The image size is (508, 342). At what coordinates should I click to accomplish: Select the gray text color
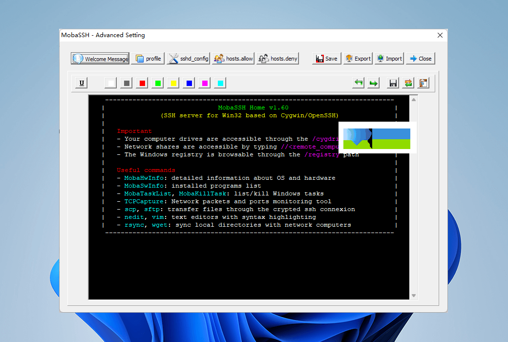pyautogui.click(x=127, y=83)
